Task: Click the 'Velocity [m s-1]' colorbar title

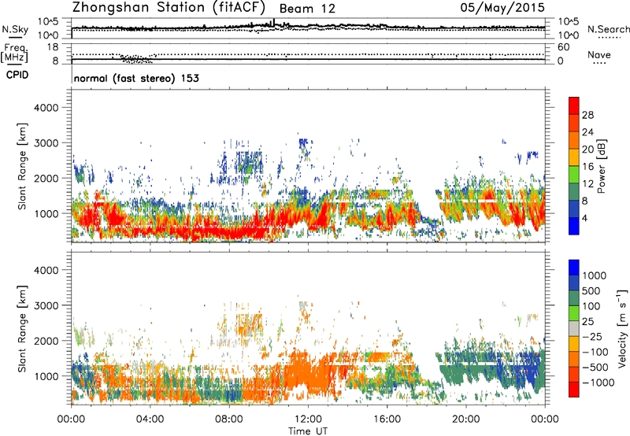Action: tap(622, 328)
